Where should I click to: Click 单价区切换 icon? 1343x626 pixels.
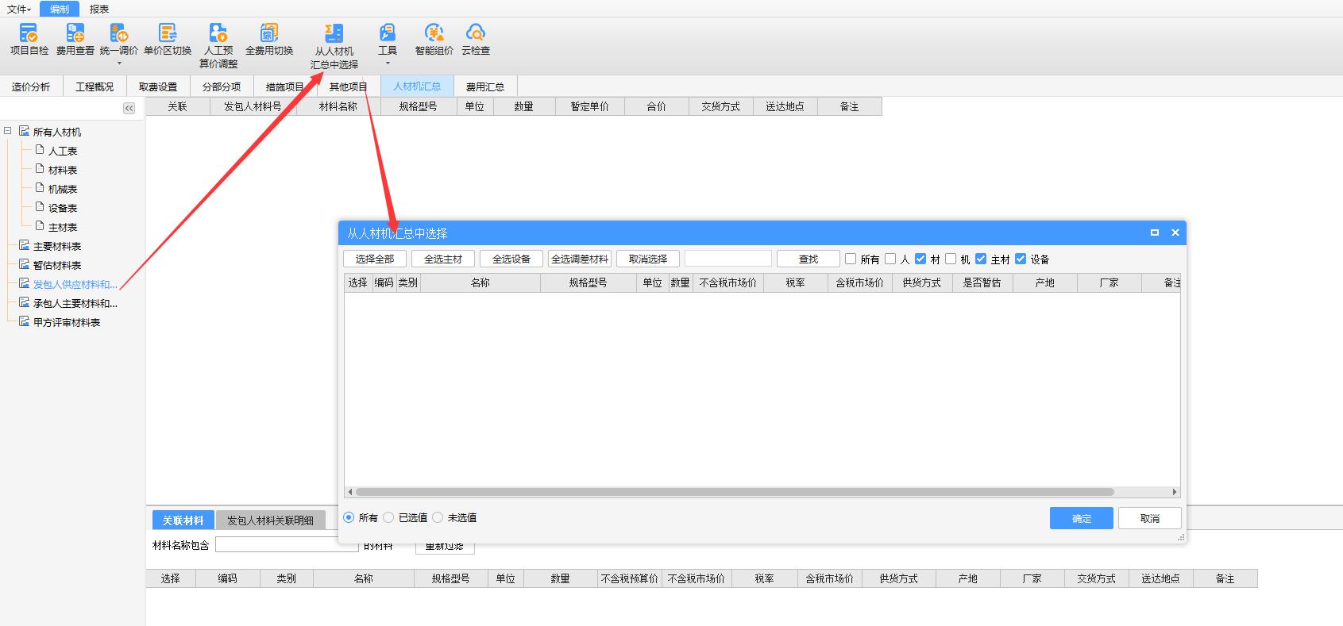[168, 39]
